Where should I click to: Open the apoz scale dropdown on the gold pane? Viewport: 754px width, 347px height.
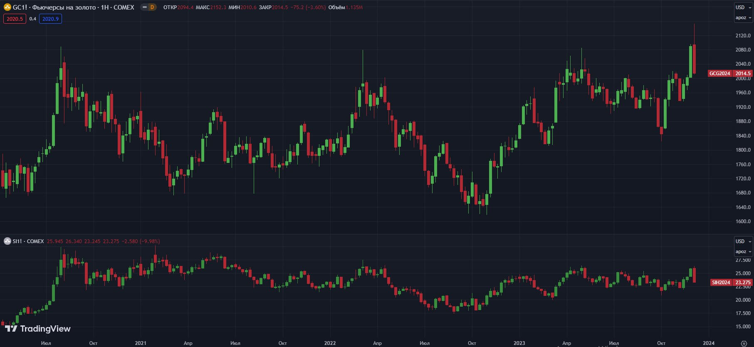pos(743,17)
